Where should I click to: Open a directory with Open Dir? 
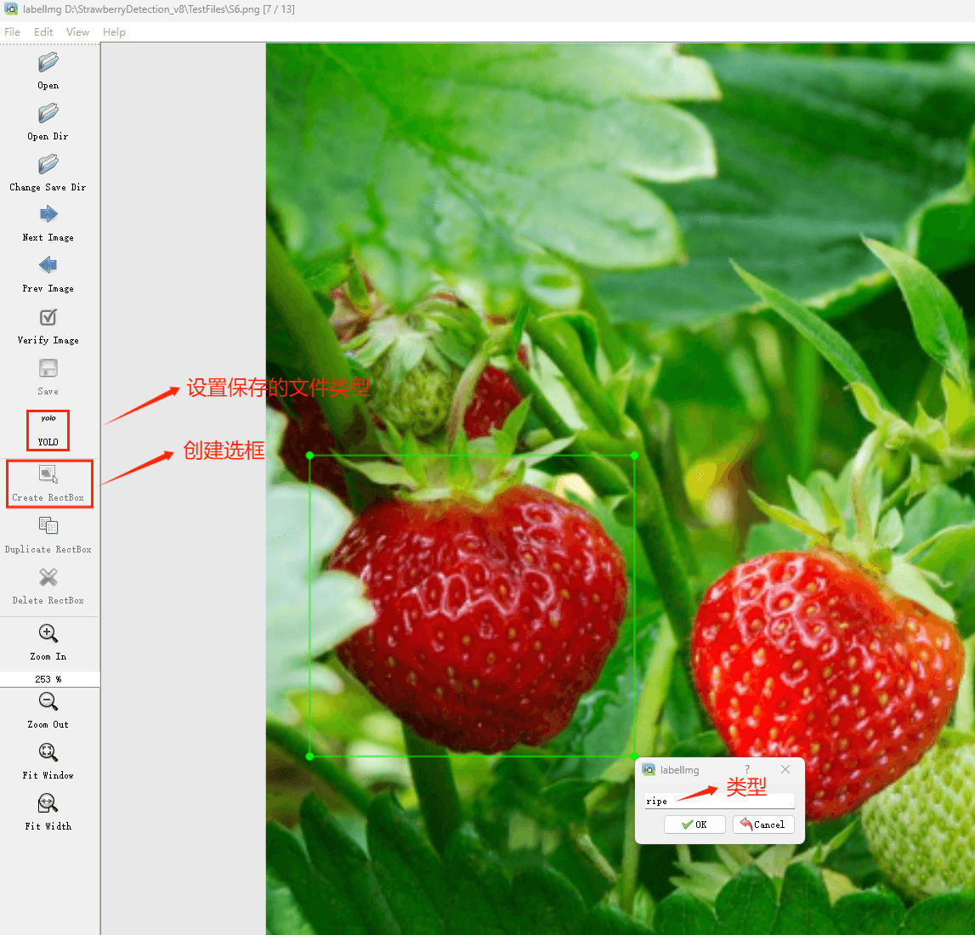tap(48, 114)
